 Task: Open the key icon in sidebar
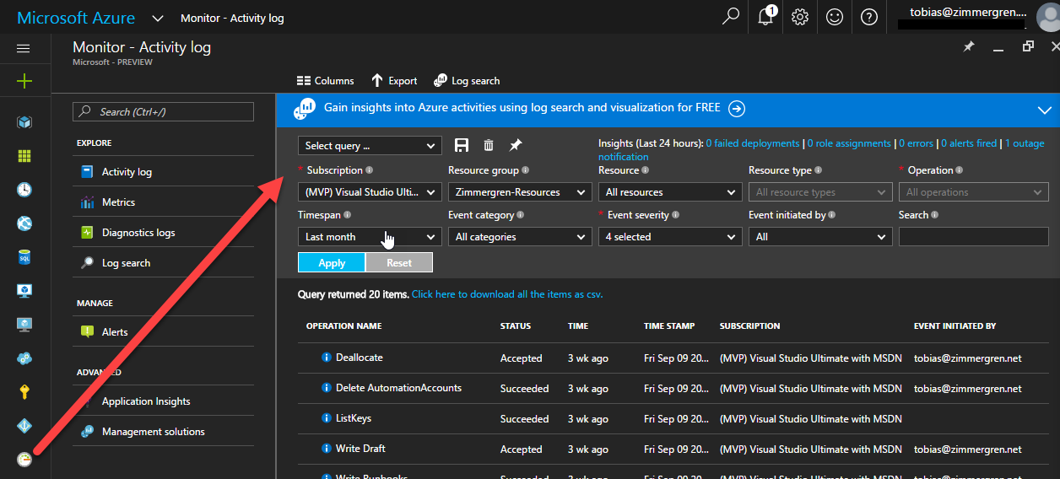pyautogui.click(x=24, y=392)
